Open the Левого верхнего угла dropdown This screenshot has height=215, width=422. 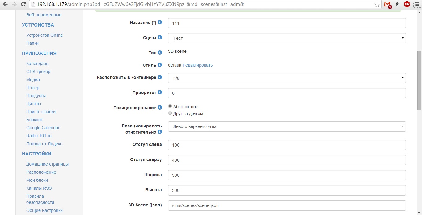coord(287,126)
